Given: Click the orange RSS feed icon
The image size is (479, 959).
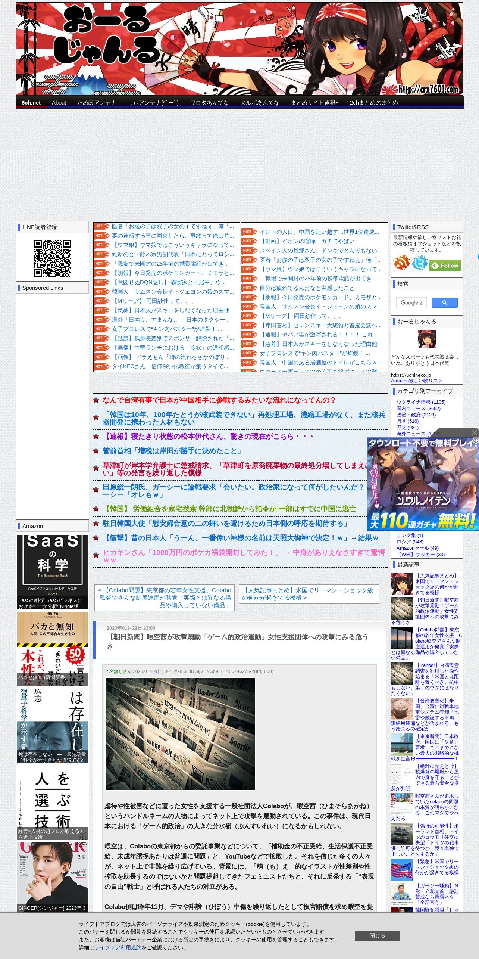Looking at the screenshot, I should 401,263.
